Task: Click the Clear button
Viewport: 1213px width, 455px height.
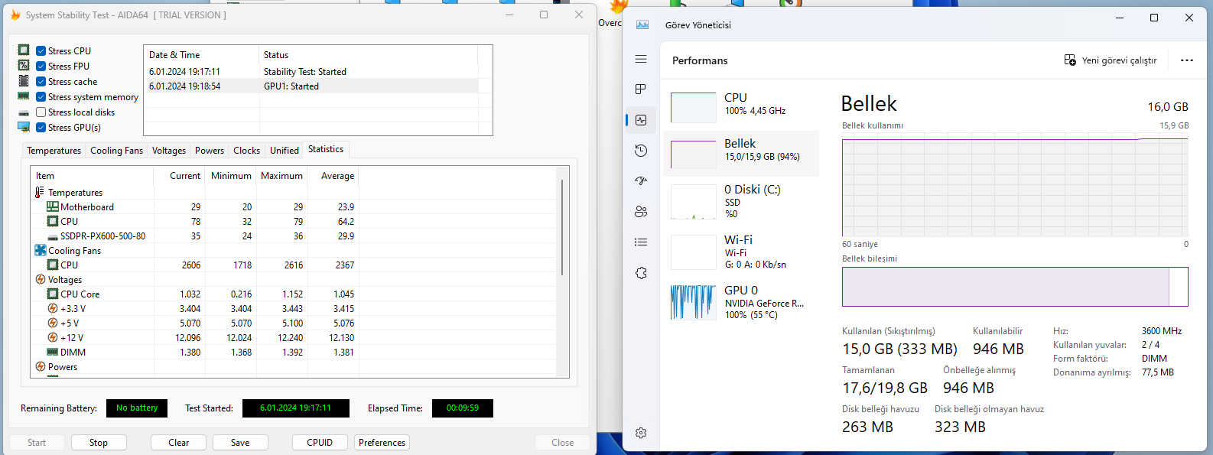Action: [179, 443]
